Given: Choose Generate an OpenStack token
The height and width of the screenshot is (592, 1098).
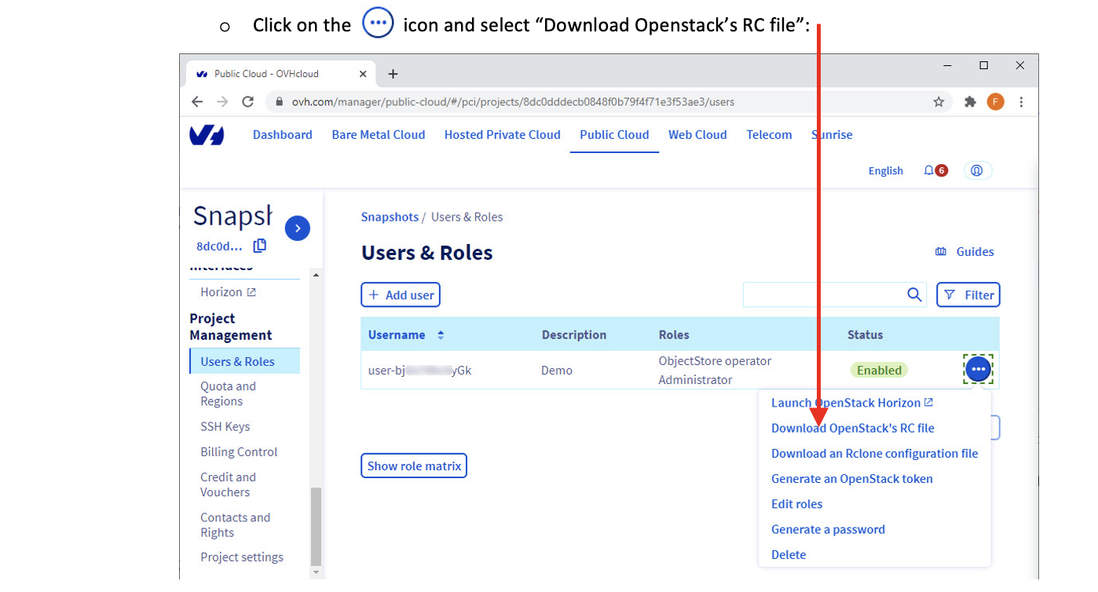Looking at the screenshot, I should pos(851,478).
